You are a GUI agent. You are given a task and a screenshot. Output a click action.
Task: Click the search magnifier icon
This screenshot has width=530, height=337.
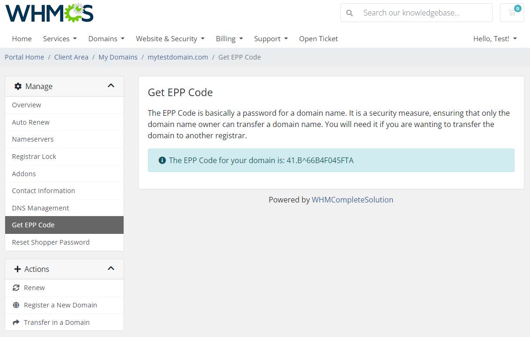tap(349, 13)
